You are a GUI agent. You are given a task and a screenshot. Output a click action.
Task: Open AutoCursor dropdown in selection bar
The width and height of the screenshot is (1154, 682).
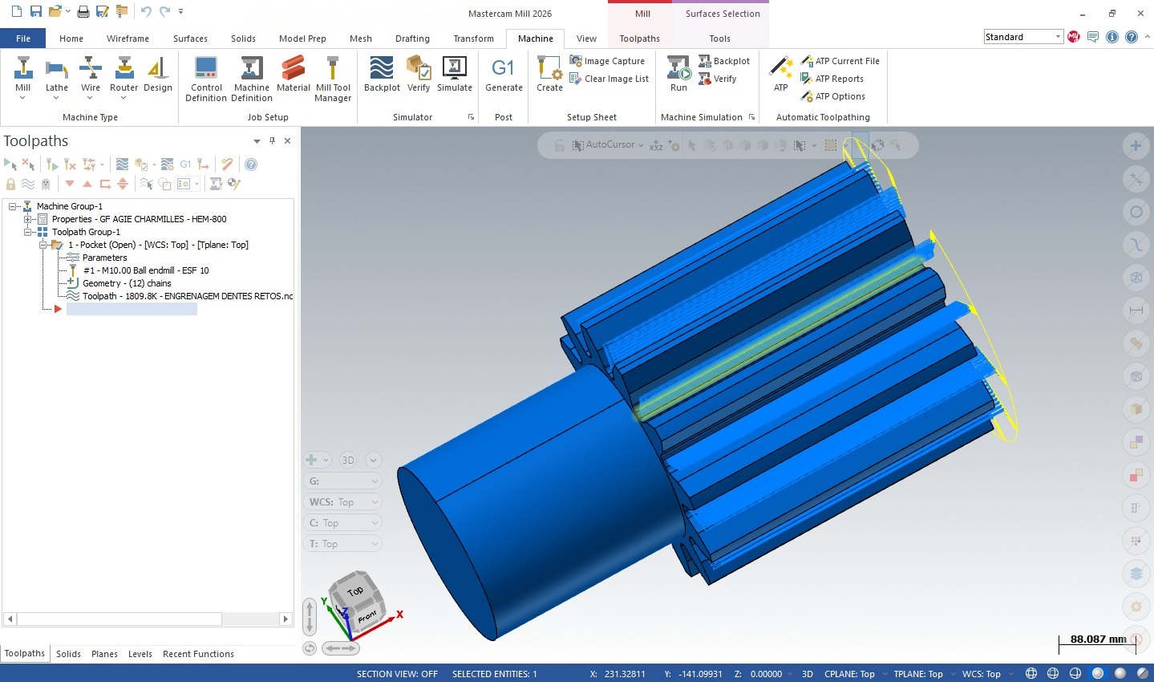(x=640, y=145)
